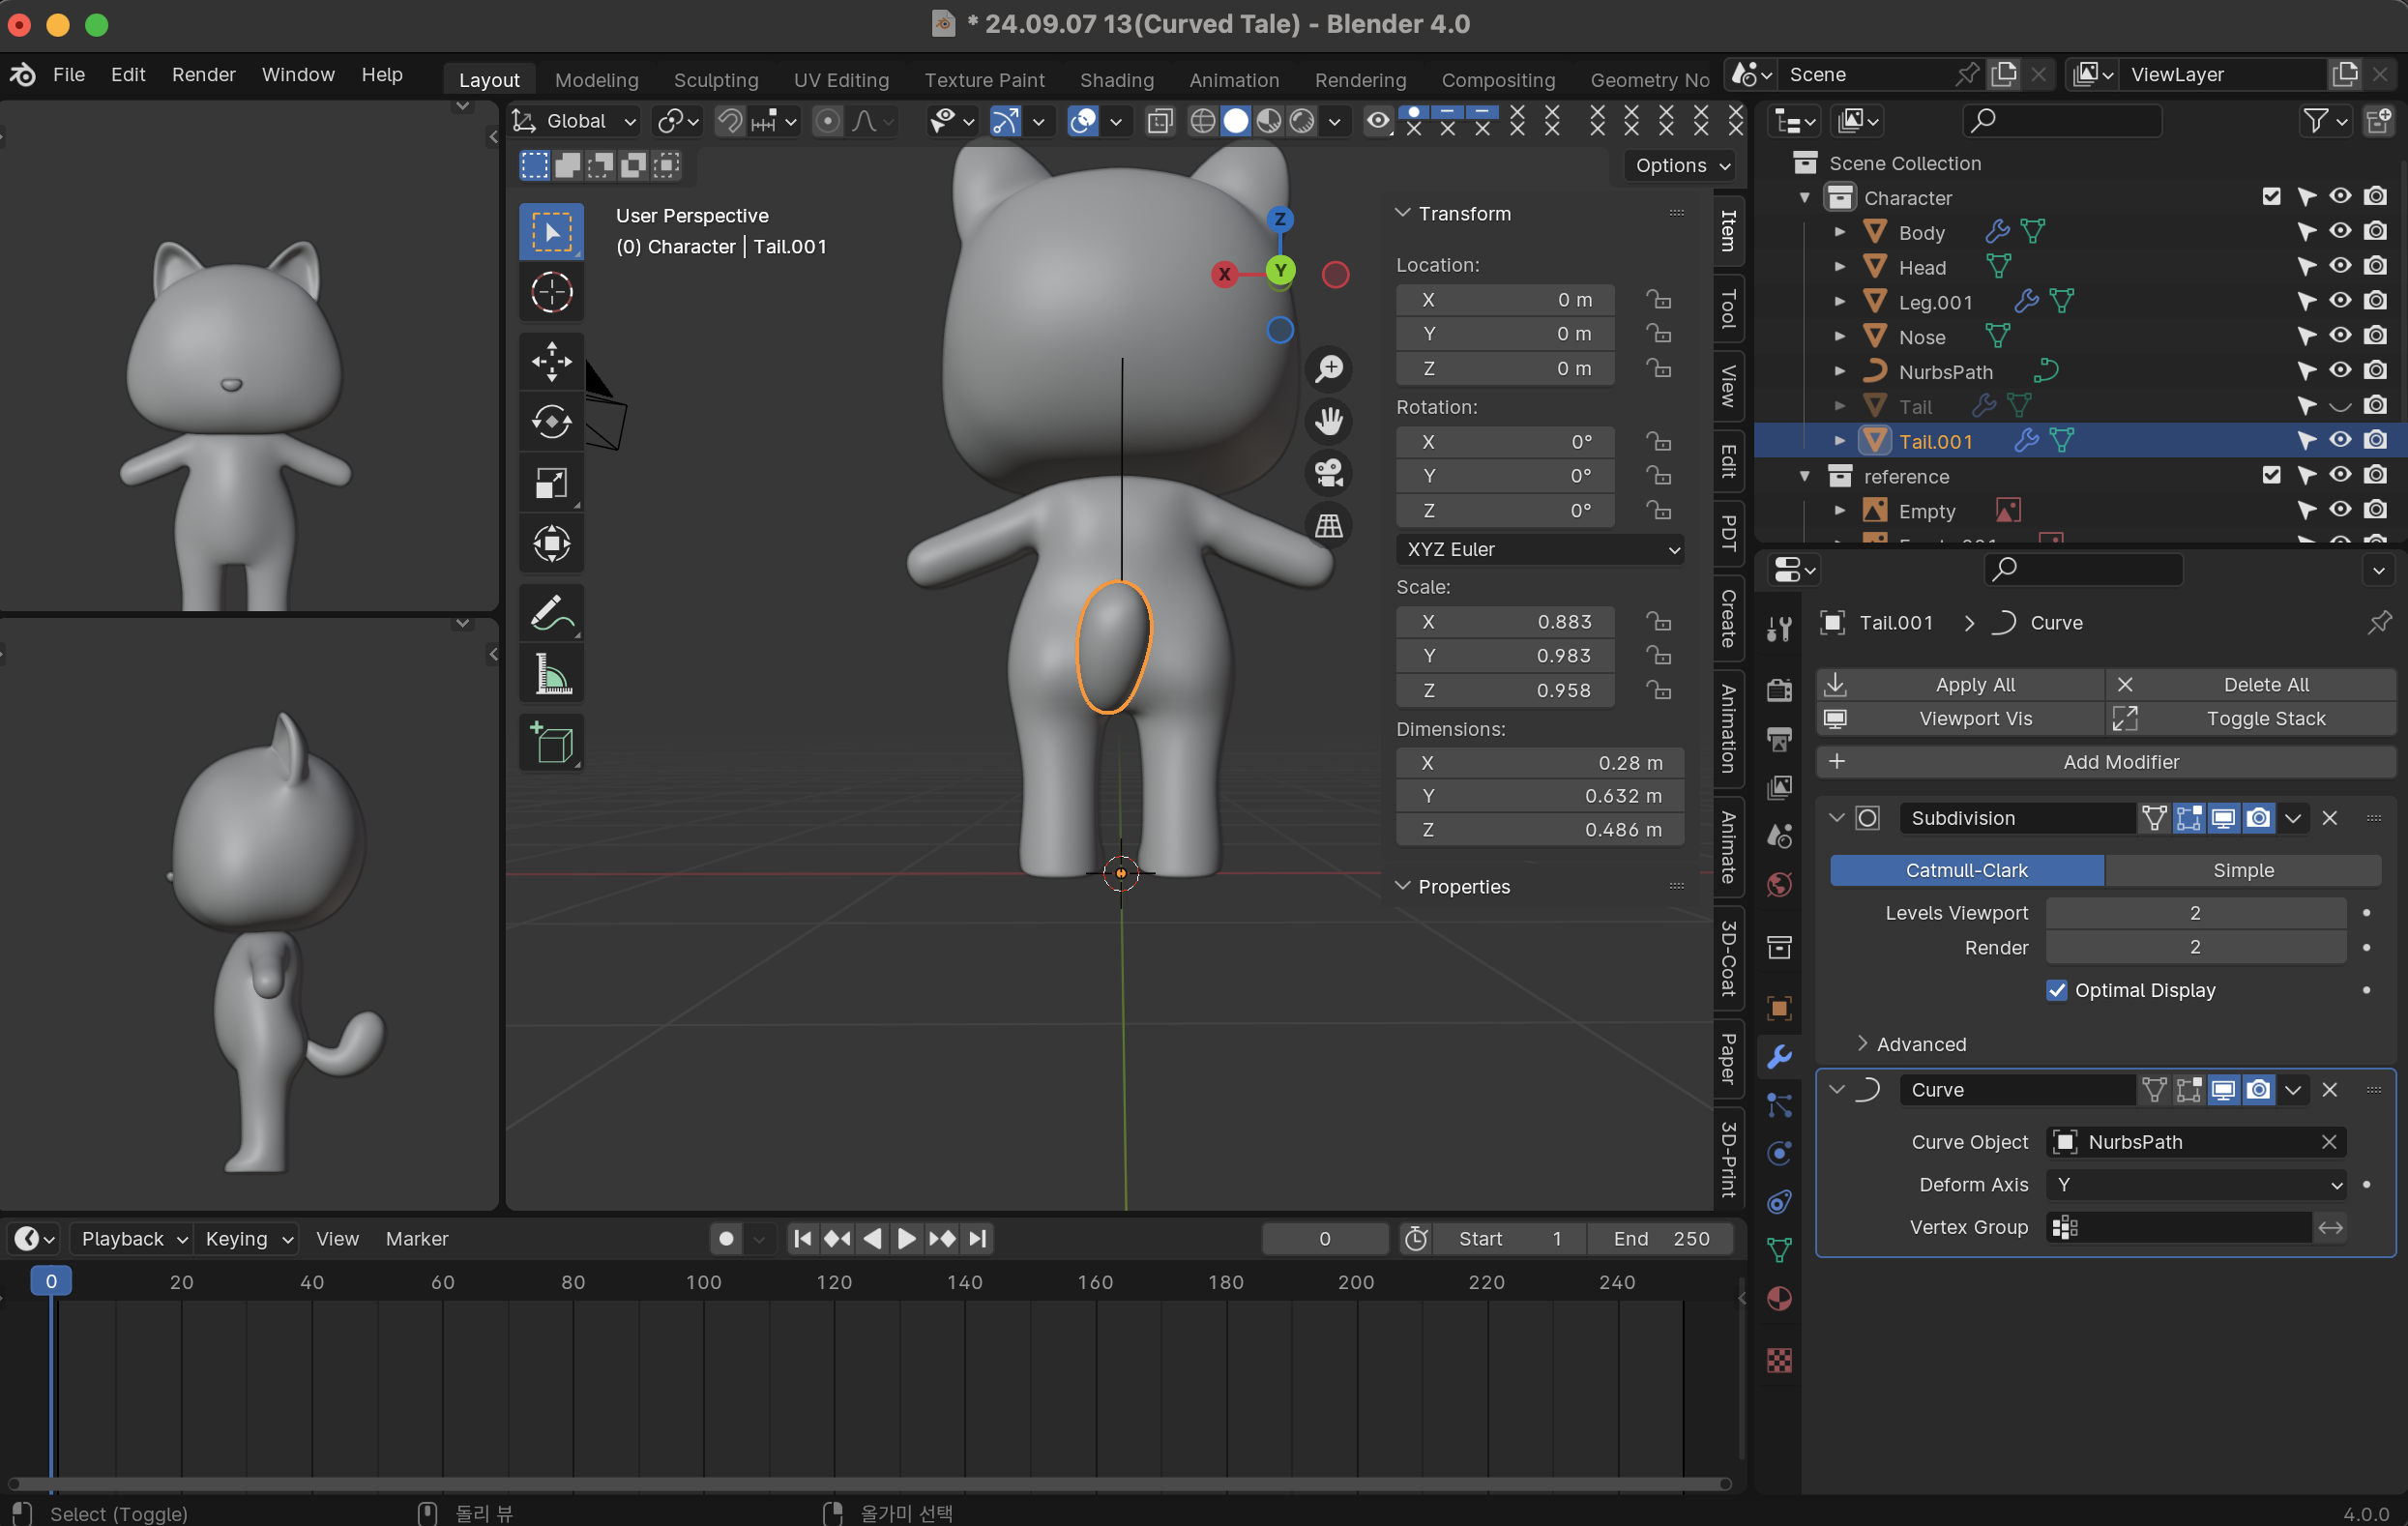Open the World properties tab
Screen dimensions: 2408x1526
[x=1779, y=885]
